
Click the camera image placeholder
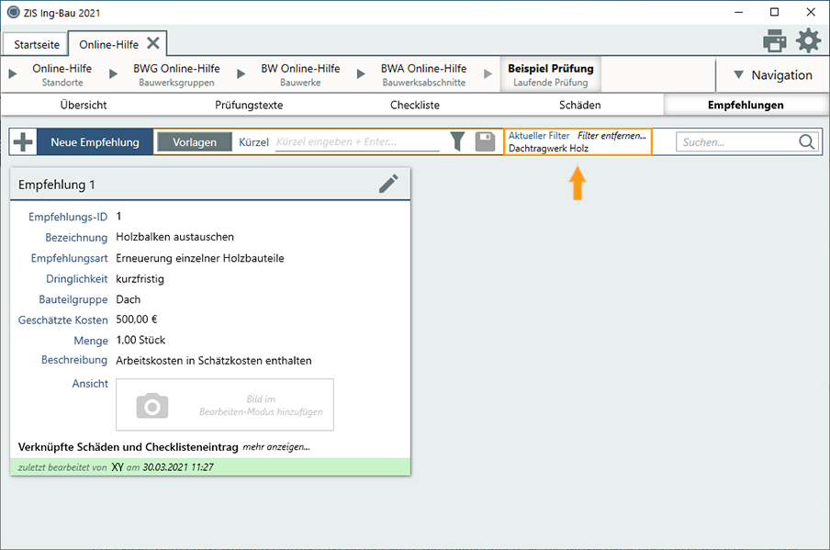[x=152, y=405]
